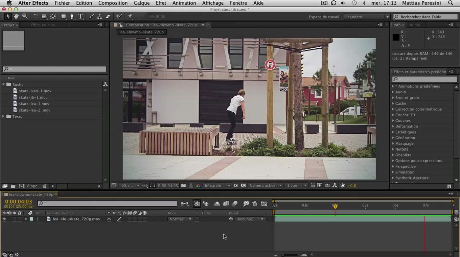Expand the Correction colorimétrique effects category
The width and height of the screenshot is (460, 257).
(x=393, y=109)
